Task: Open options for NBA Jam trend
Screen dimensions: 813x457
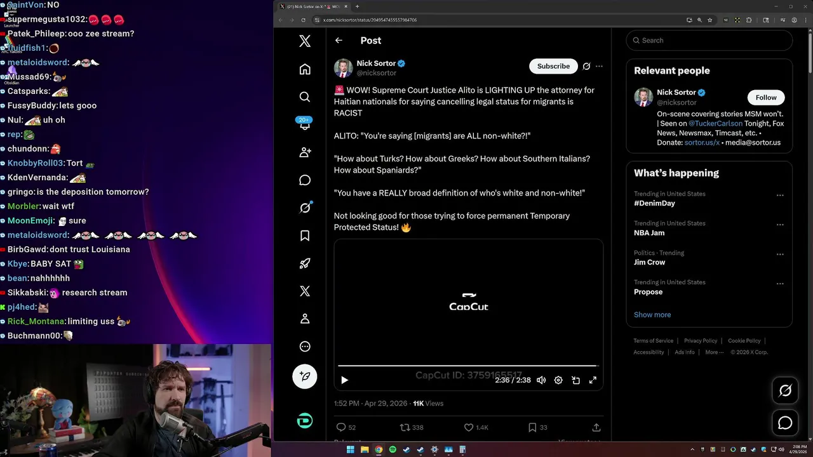Action: pyautogui.click(x=780, y=225)
